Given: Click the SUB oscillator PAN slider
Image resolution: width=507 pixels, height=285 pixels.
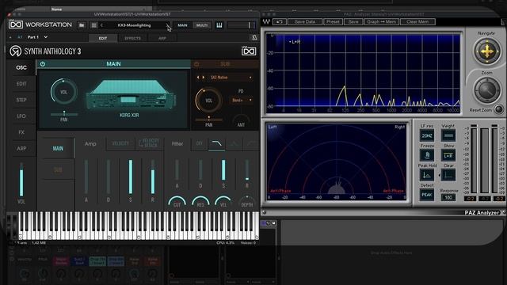Looking at the screenshot, I should (208, 119).
